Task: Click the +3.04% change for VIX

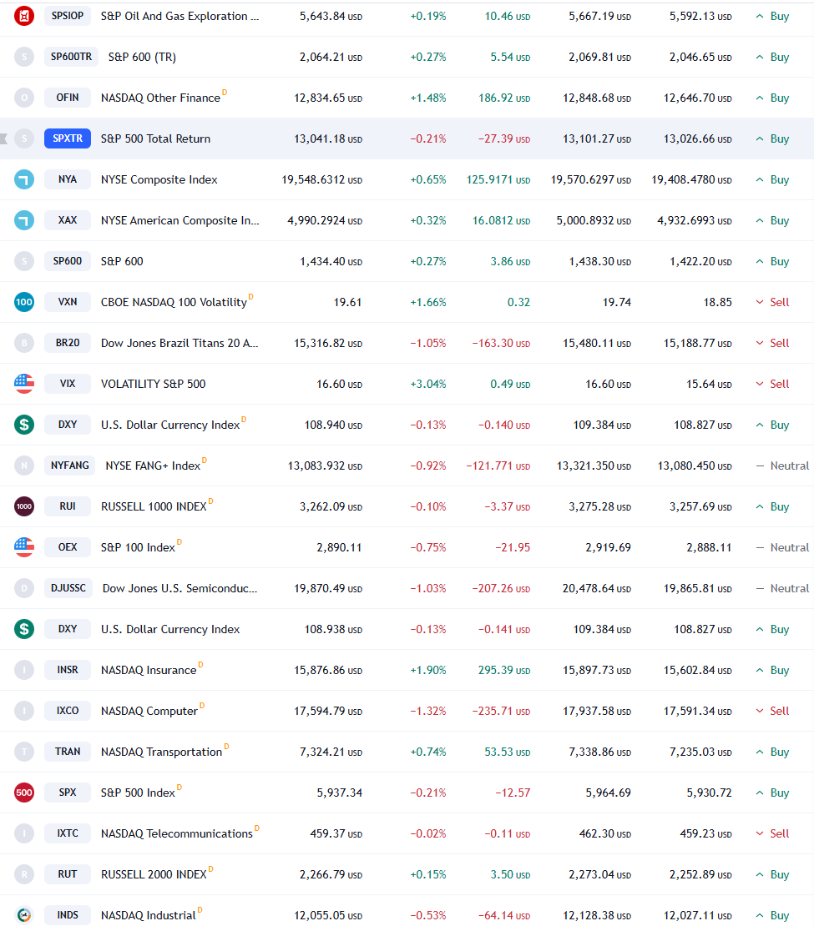Action: [428, 384]
